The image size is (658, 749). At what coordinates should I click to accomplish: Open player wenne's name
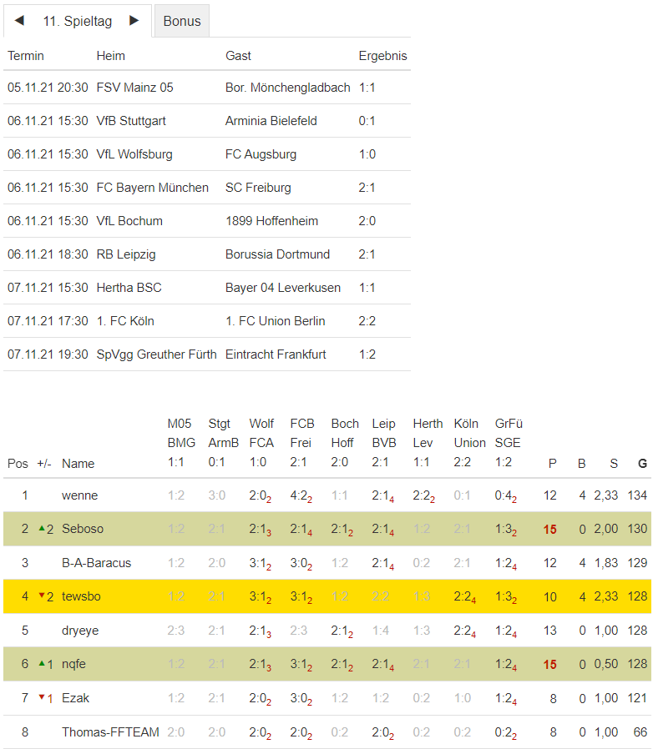(79, 495)
